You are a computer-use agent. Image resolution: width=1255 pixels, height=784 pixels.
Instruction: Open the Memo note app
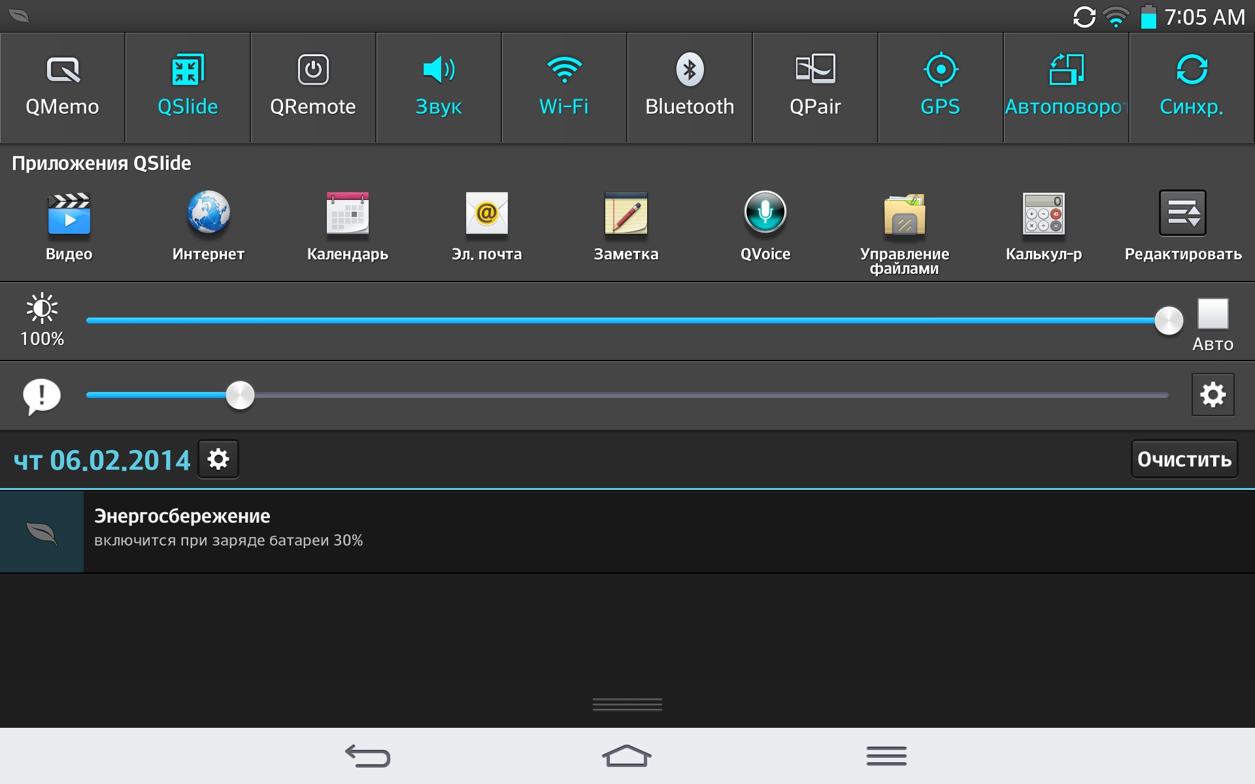tap(626, 214)
